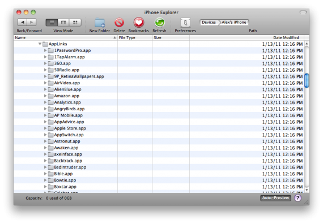Expand AirVideo.app folder
Image resolution: width=323 pixels, height=224 pixels.
click(x=45, y=83)
